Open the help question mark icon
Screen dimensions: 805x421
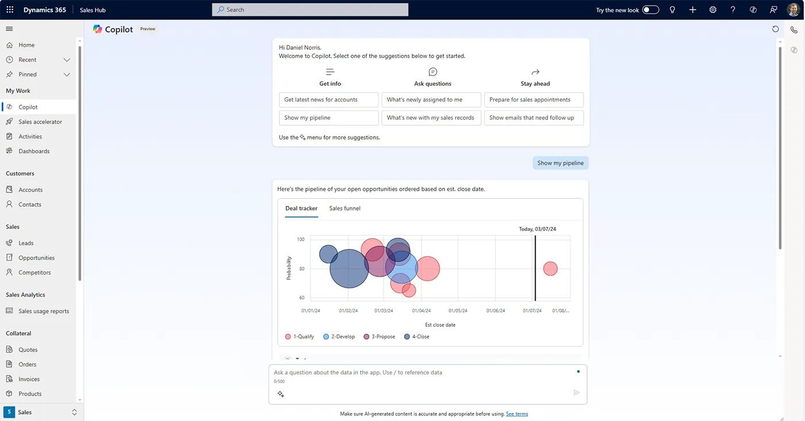pyautogui.click(x=733, y=10)
